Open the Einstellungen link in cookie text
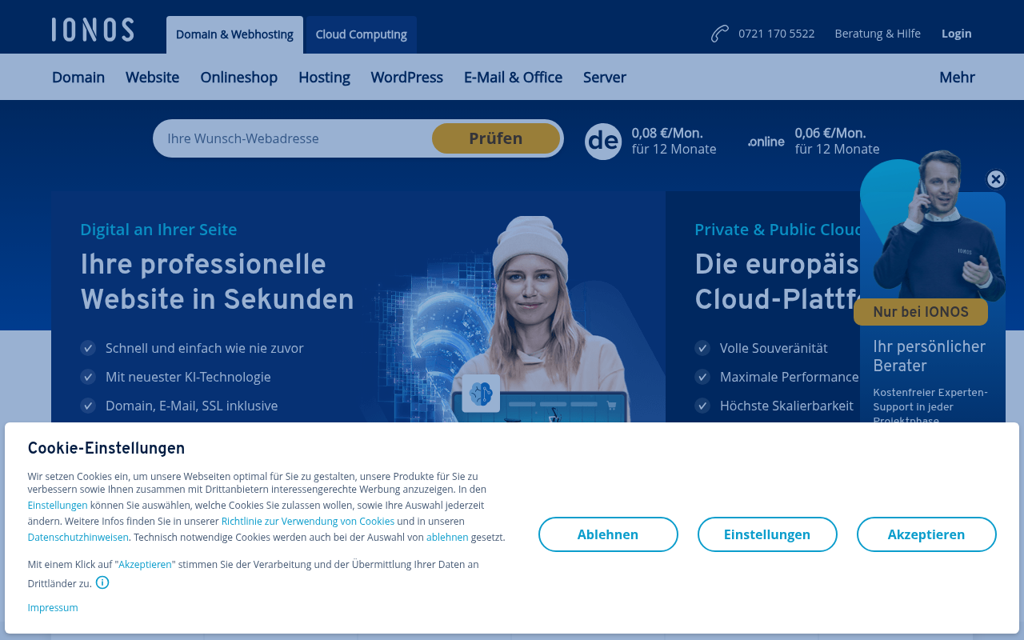 point(58,506)
